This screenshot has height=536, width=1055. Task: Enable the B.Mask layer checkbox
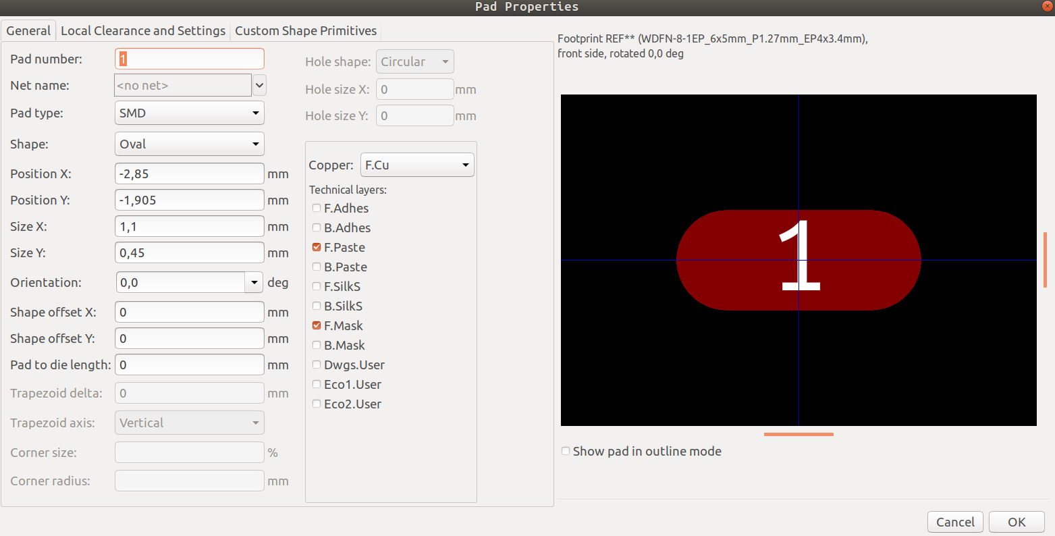pyautogui.click(x=317, y=345)
